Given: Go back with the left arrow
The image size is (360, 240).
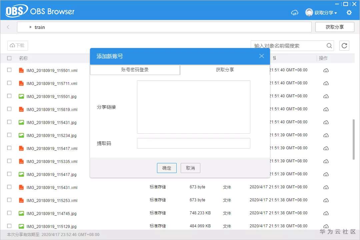Looking at the screenshot, I should point(8,27).
